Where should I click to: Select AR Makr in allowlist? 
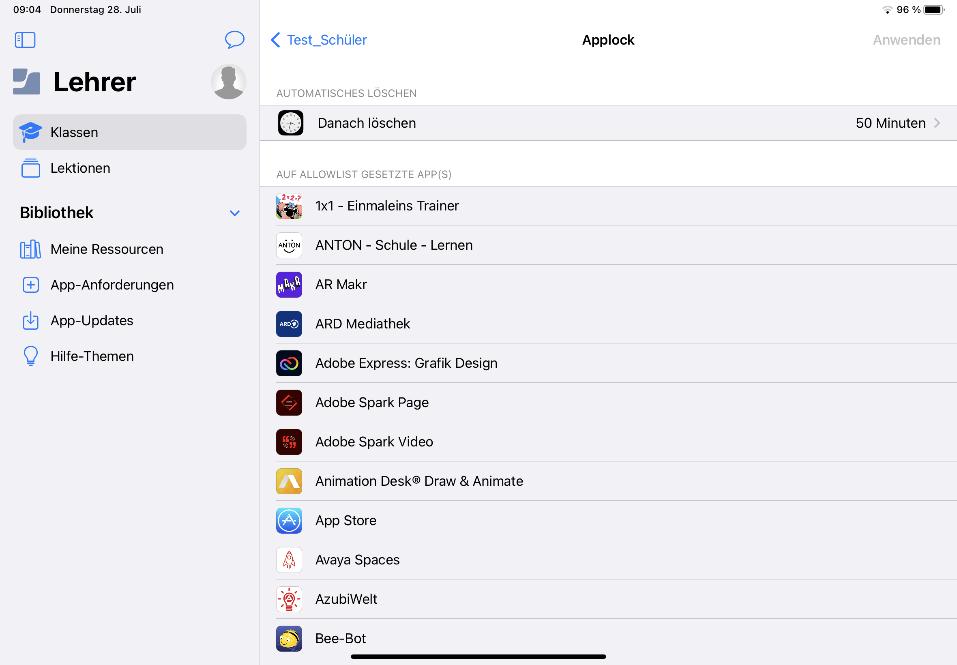point(608,285)
